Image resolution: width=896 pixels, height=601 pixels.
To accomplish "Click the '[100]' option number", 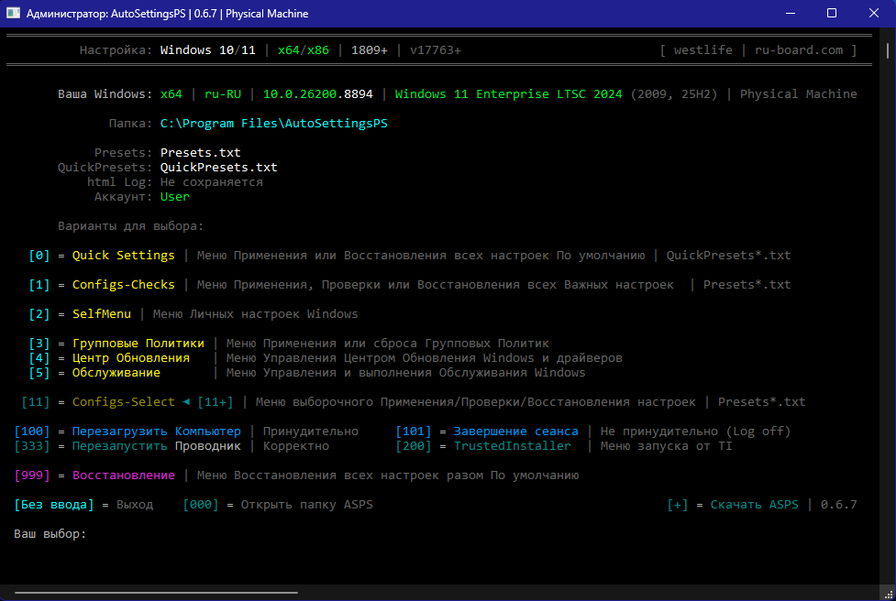I will 32,431.
